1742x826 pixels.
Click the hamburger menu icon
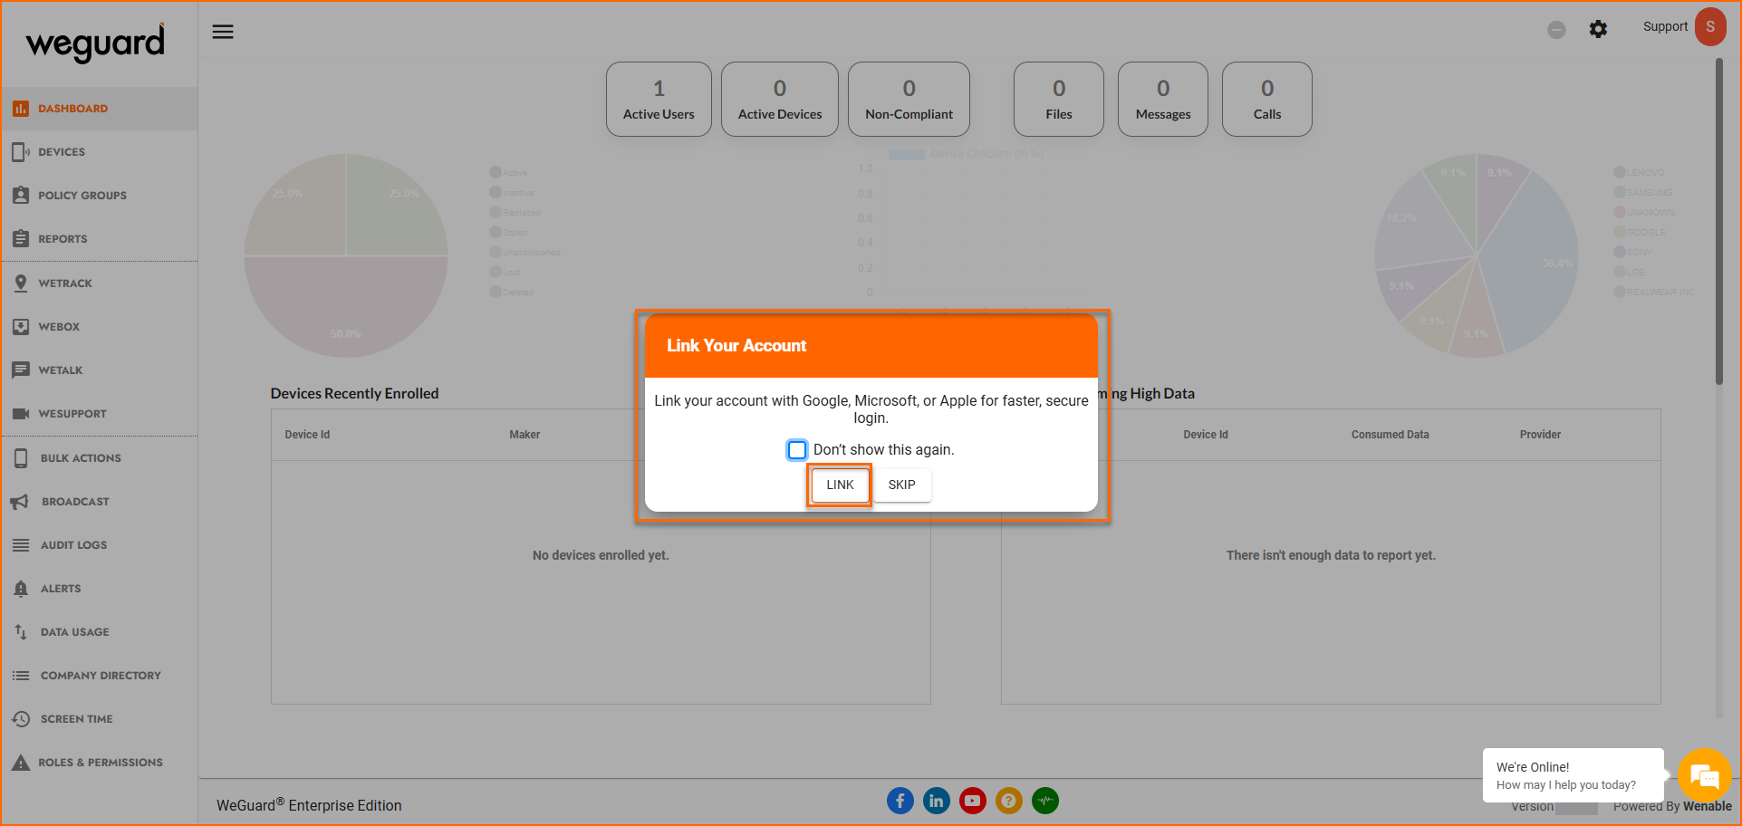pos(223,32)
